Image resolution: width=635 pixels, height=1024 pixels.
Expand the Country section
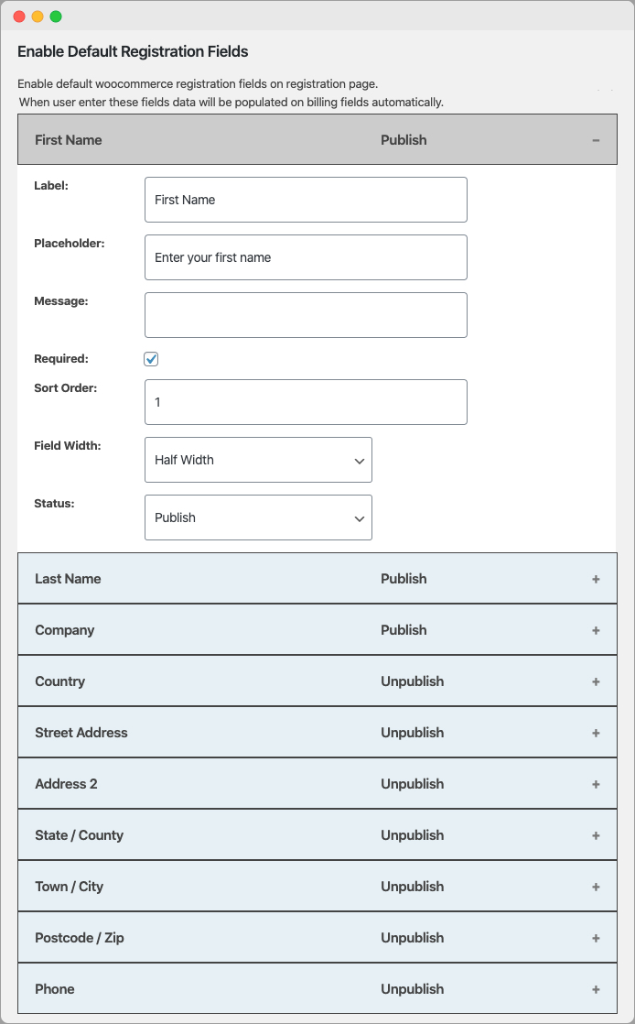[x=596, y=681]
